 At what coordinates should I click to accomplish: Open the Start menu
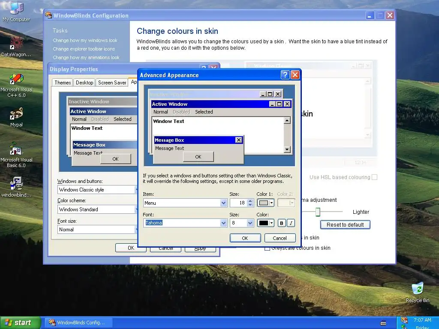(x=20, y=323)
